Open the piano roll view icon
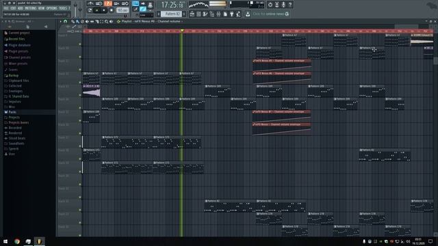This screenshot has width=438, height=246. (205, 14)
